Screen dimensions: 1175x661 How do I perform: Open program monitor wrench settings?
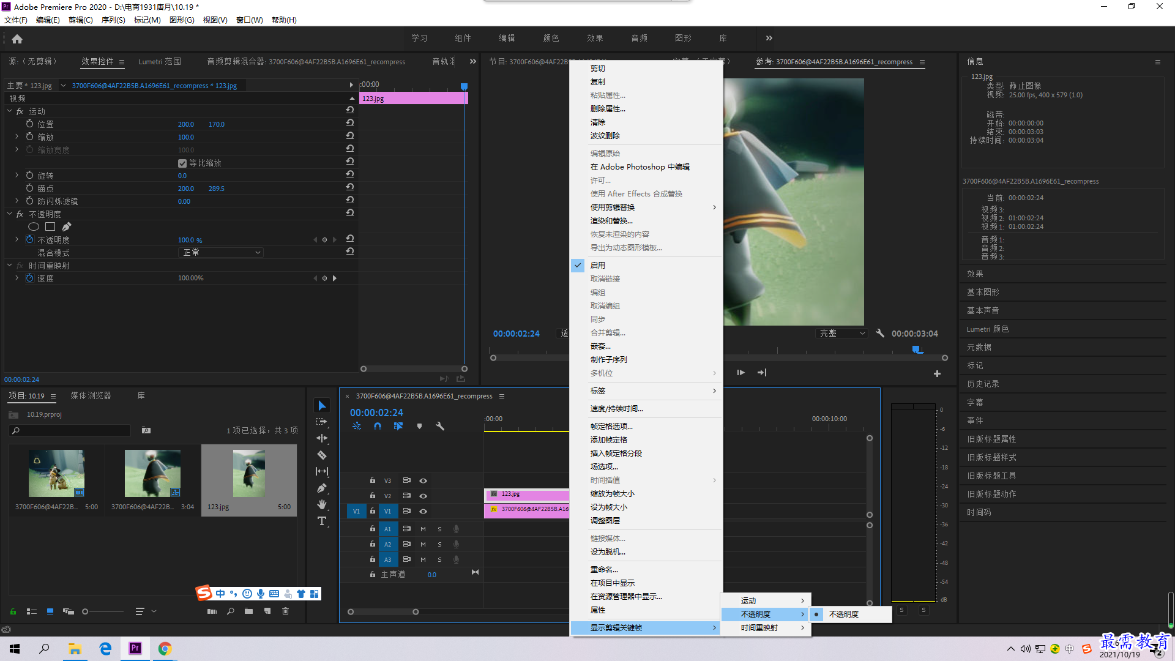(x=880, y=333)
